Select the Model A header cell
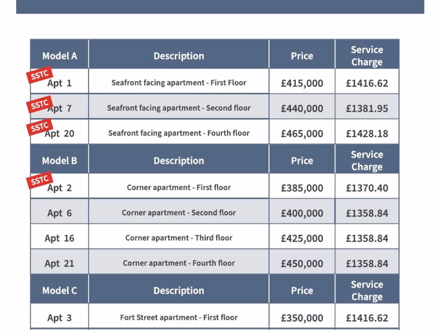 point(59,56)
